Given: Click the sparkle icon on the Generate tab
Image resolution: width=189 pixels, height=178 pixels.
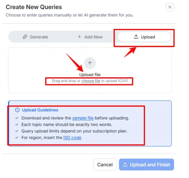Looking at the screenshot, I should pyautogui.click(x=25, y=37).
